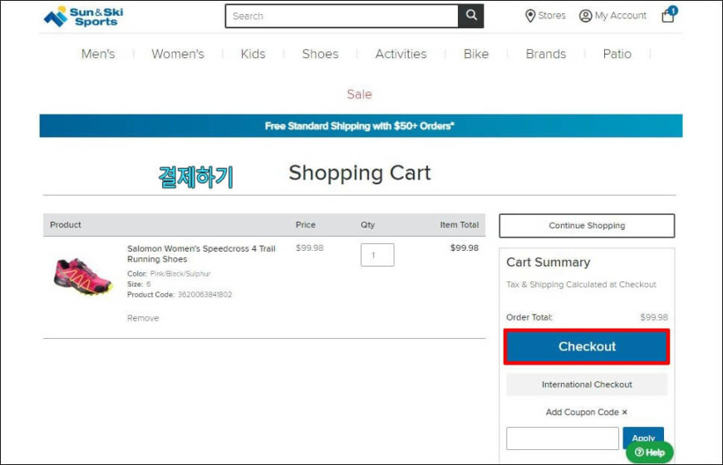
Task: Open the Brands menu
Action: pos(545,54)
